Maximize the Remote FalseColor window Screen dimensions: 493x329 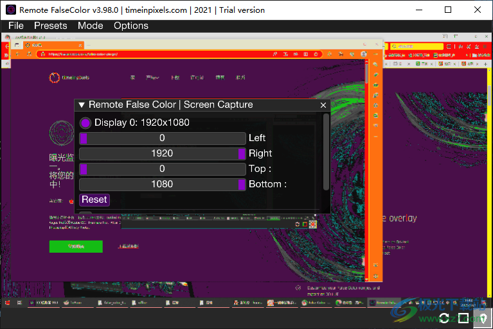[x=448, y=10]
